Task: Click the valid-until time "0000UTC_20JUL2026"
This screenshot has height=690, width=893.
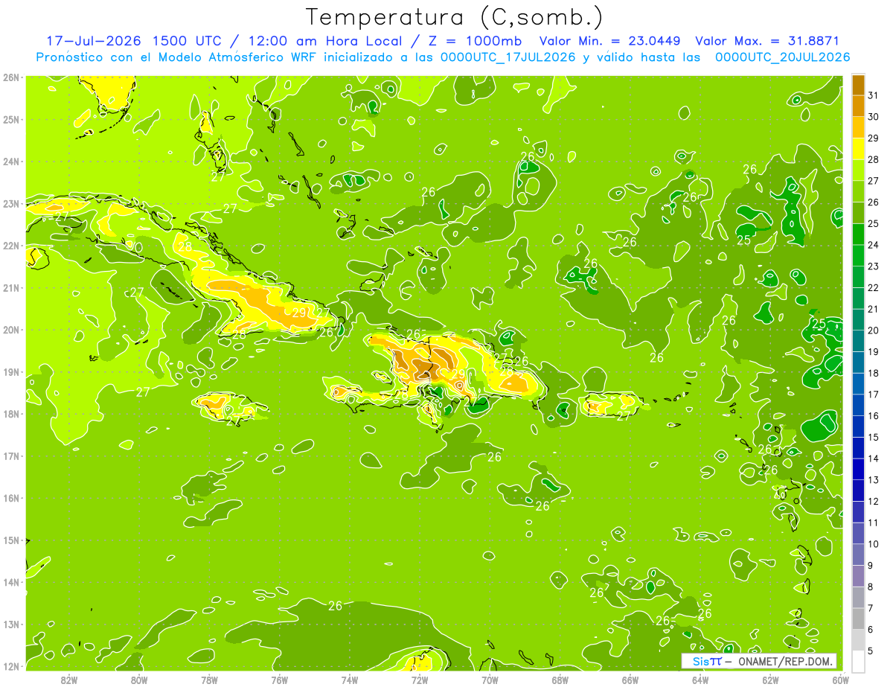Action: click(x=782, y=57)
